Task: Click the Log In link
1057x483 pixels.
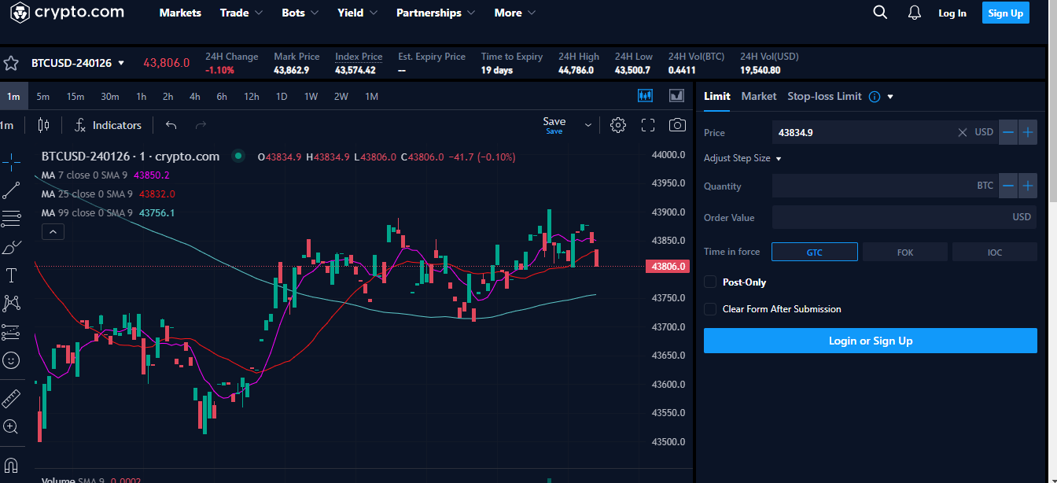Action: [x=952, y=13]
